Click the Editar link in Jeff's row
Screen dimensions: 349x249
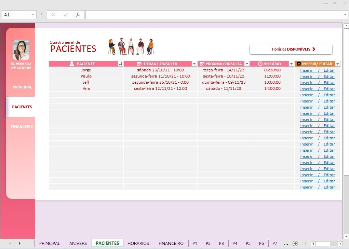pos(329,83)
